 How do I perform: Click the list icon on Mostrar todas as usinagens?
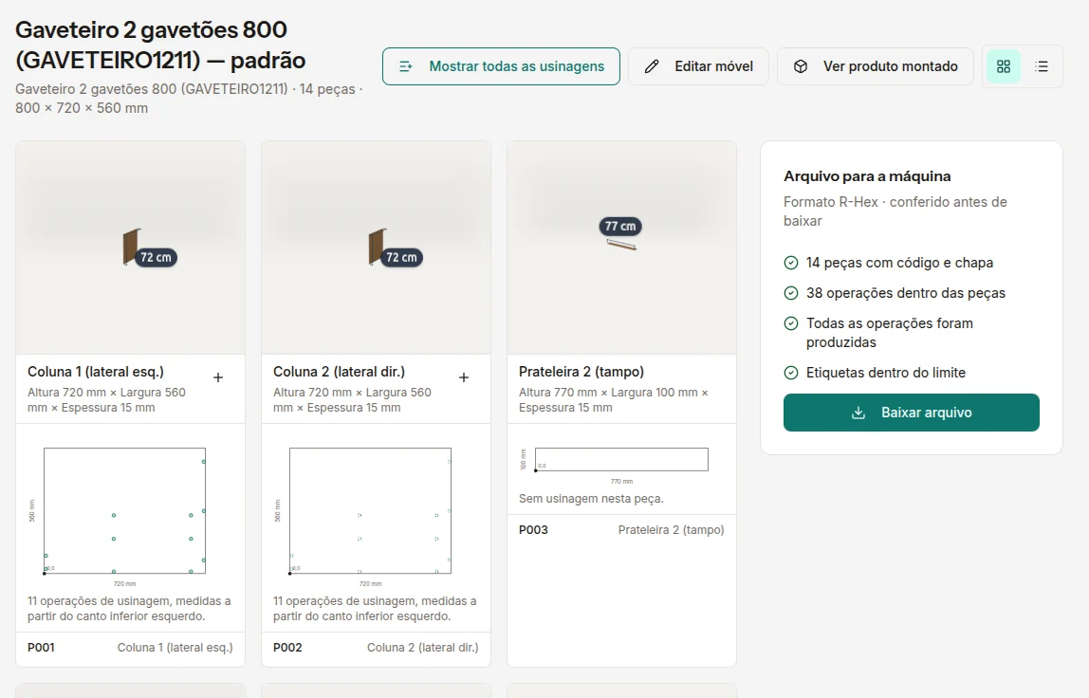tap(406, 66)
